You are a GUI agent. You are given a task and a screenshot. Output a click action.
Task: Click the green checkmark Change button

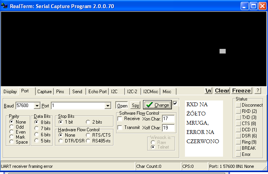tap(157, 105)
